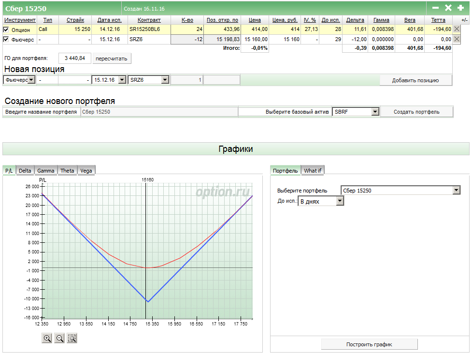472x355 pixels.
Task: Click the zoom-to-selection chart icon
Action: (x=72, y=339)
